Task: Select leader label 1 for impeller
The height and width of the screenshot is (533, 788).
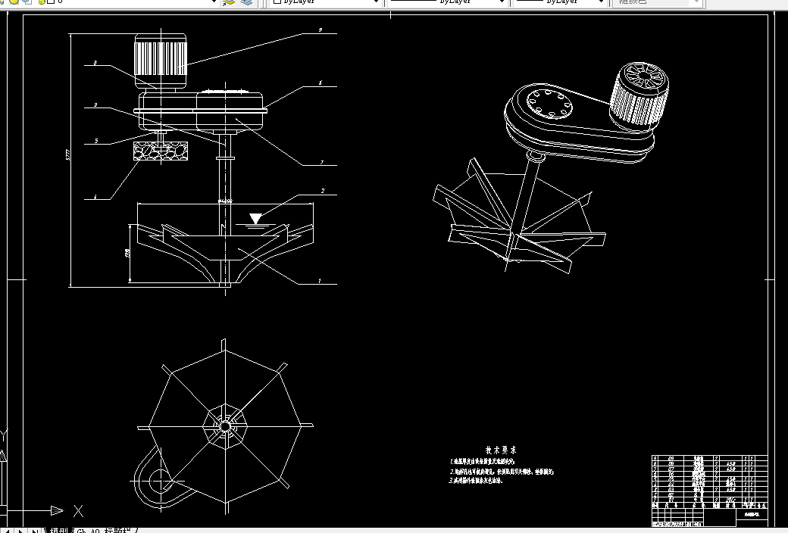Action: click(x=320, y=281)
